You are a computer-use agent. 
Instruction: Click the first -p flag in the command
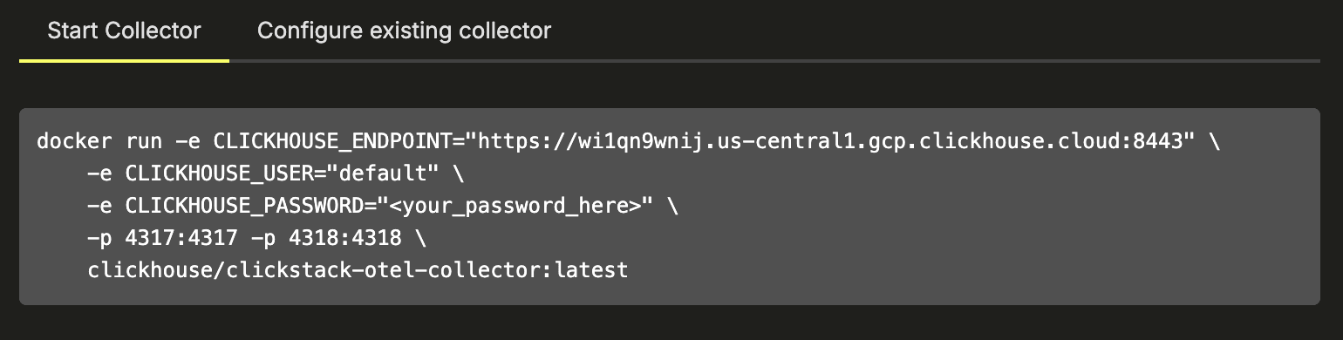pyautogui.click(x=99, y=238)
